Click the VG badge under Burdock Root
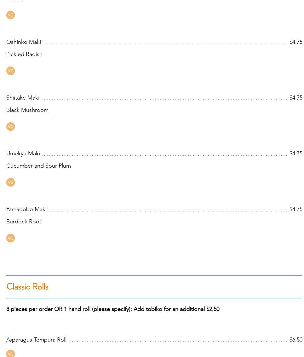This screenshot has height=357, width=304. [10, 238]
